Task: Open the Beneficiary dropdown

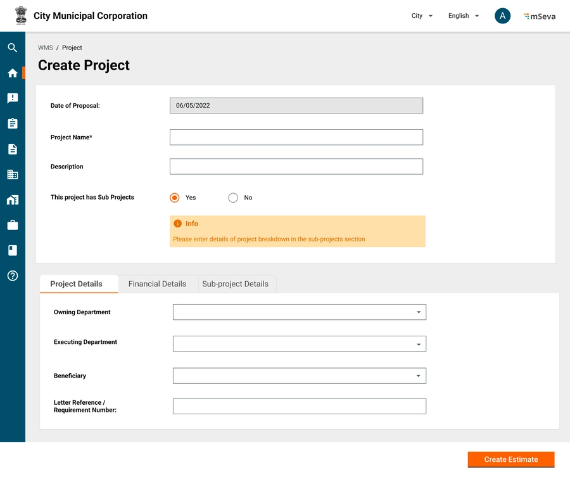Action: click(299, 376)
